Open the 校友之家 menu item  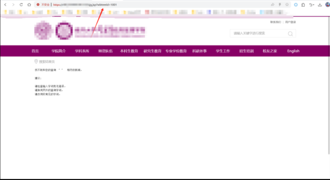click(270, 51)
